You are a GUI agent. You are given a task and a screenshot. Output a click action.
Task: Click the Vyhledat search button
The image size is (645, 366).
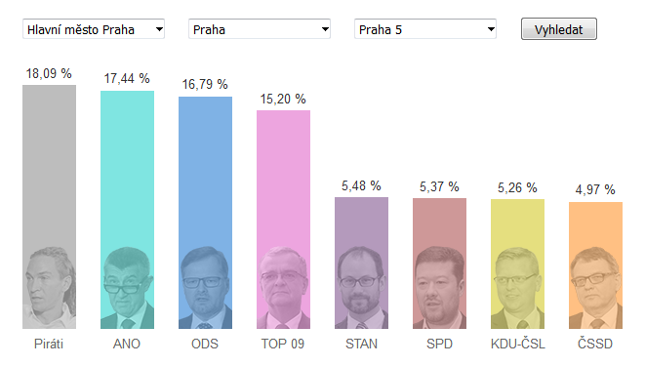pos(558,28)
